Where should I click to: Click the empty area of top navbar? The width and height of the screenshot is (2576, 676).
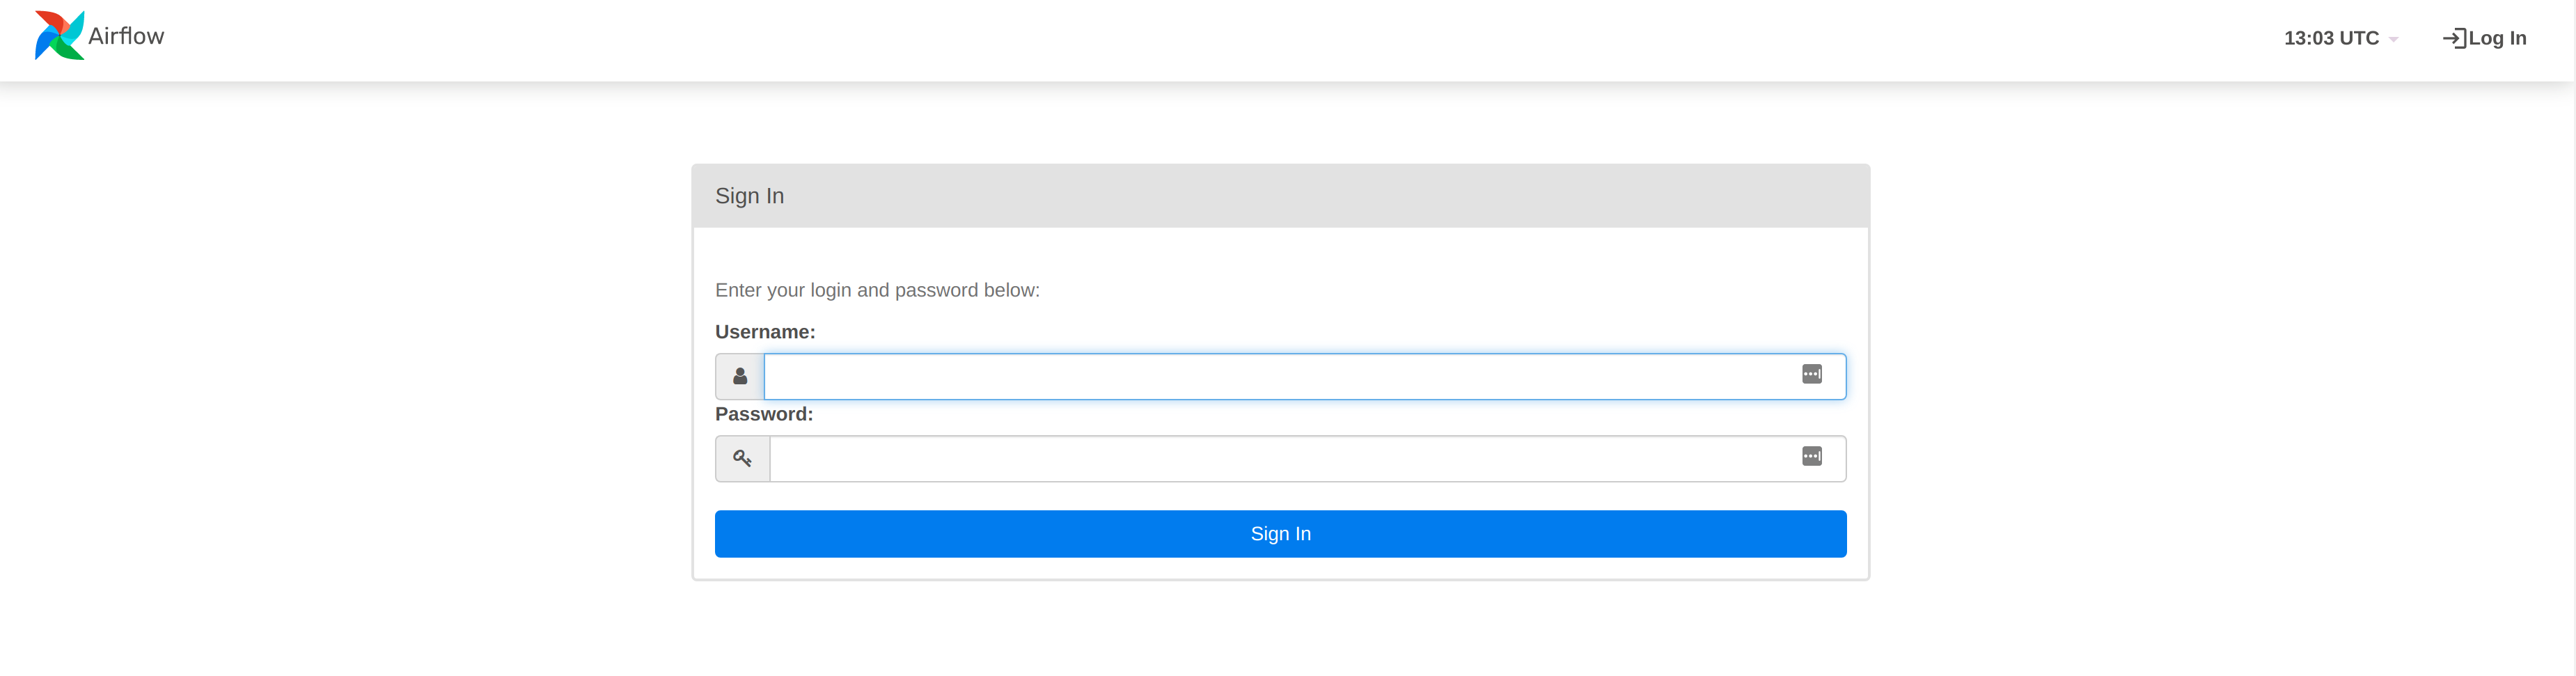pyautogui.click(x=1200, y=40)
